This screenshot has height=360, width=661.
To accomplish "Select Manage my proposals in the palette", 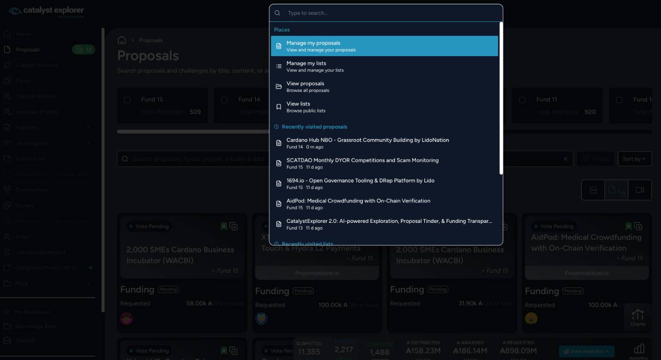I will (384, 46).
